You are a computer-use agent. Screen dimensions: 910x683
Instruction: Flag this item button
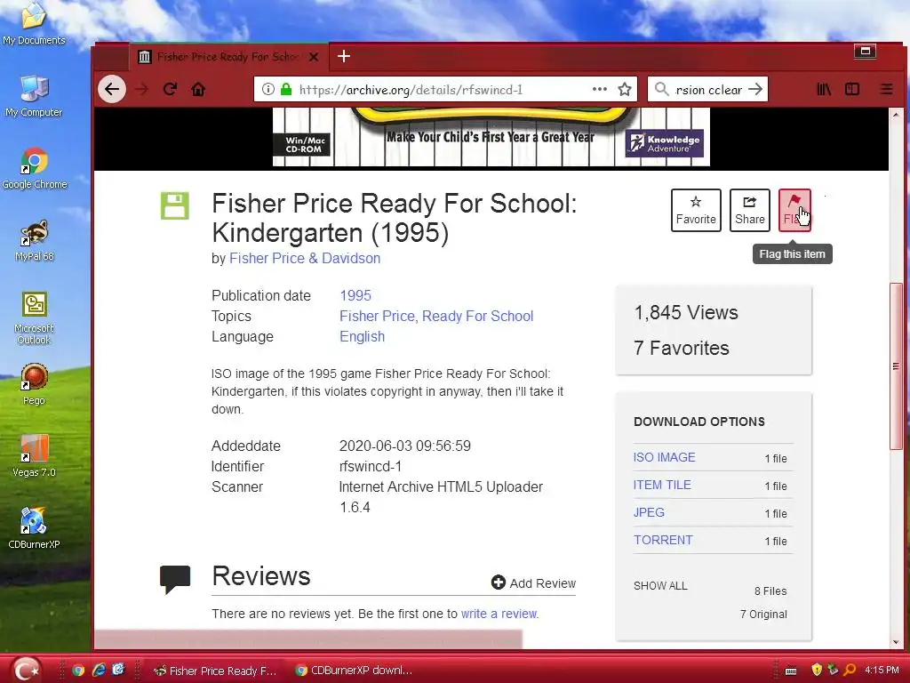(794, 210)
